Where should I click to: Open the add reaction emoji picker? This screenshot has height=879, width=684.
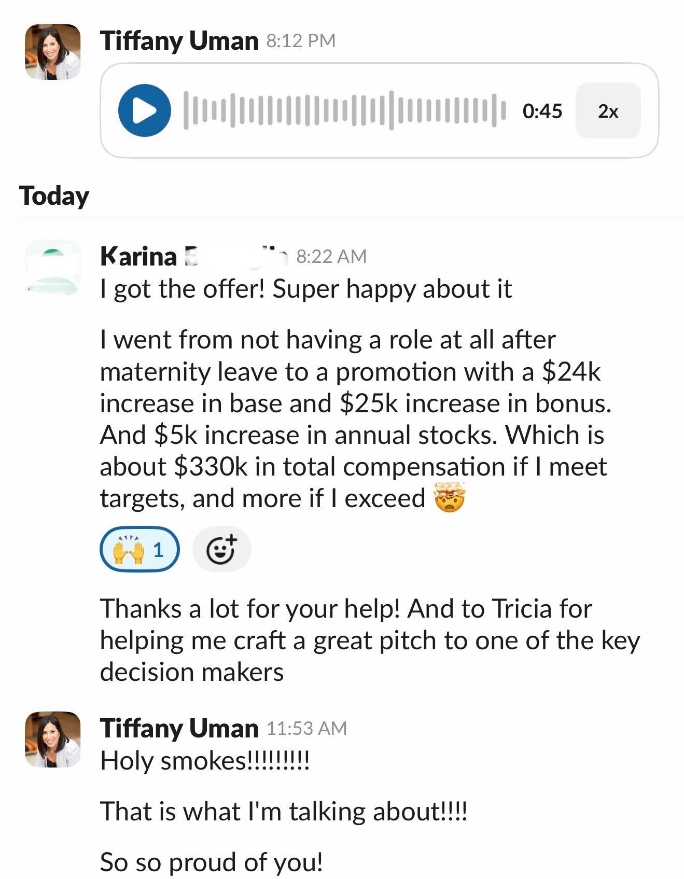tap(221, 550)
